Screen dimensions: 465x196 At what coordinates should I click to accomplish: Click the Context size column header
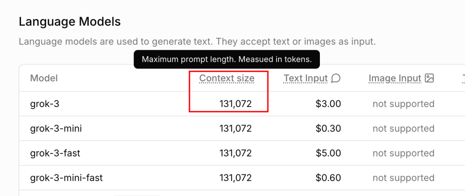(x=226, y=78)
